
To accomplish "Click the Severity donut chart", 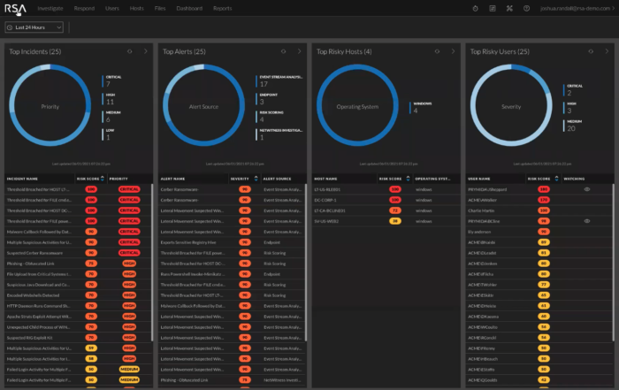I will (x=511, y=106).
